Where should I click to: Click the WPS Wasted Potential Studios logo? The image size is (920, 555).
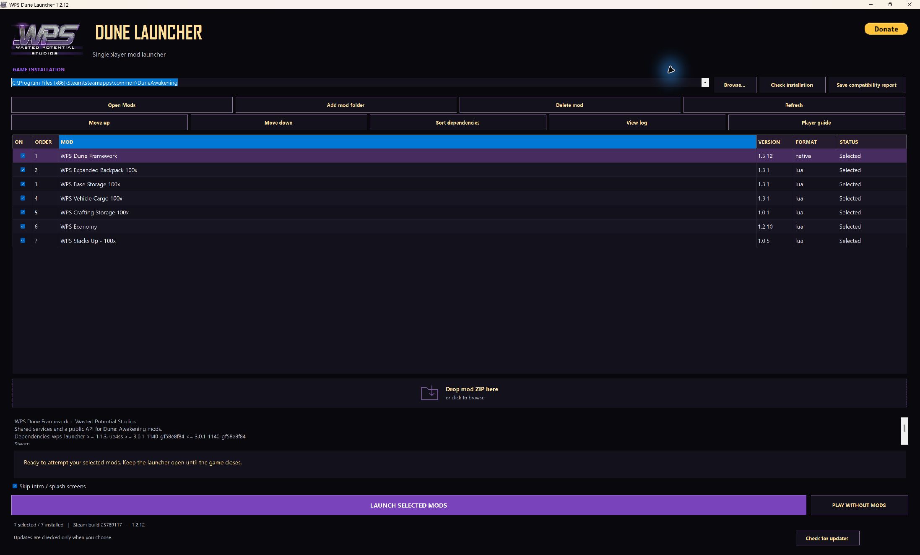click(47, 39)
